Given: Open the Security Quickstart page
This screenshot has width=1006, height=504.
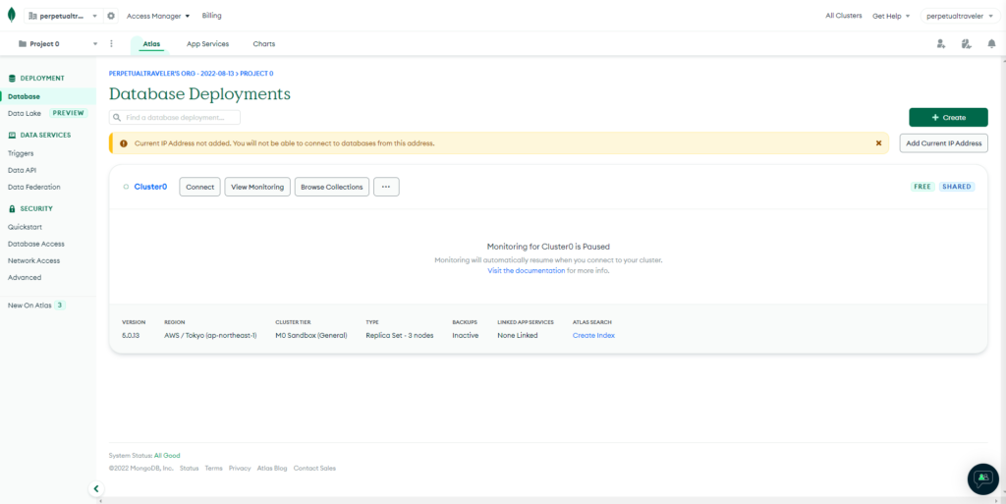Looking at the screenshot, I should pos(25,227).
